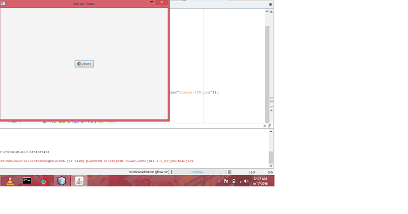This screenshot has height=214, width=408.
Task: Click the photo button with camera icon
Action: pos(84,64)
